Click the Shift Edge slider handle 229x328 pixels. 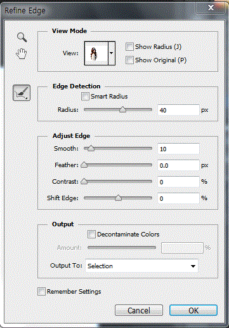coord(118,198)
